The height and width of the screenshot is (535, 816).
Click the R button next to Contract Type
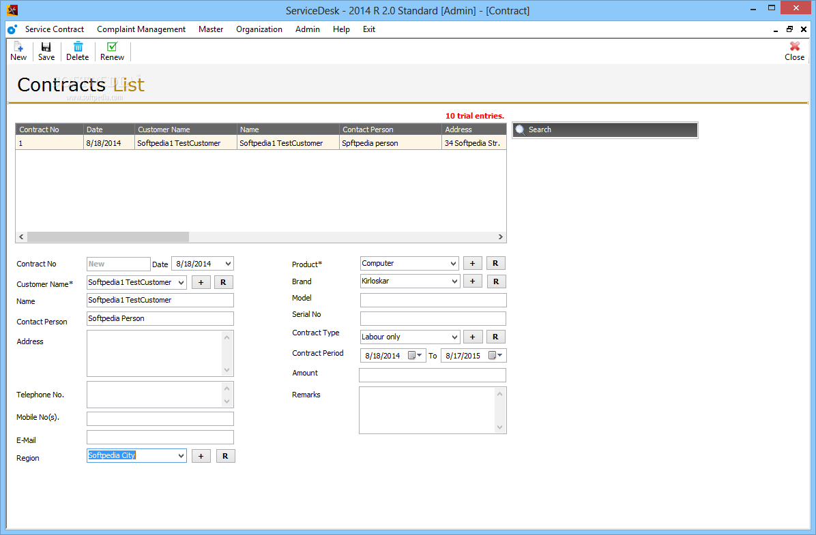[495, 337]
